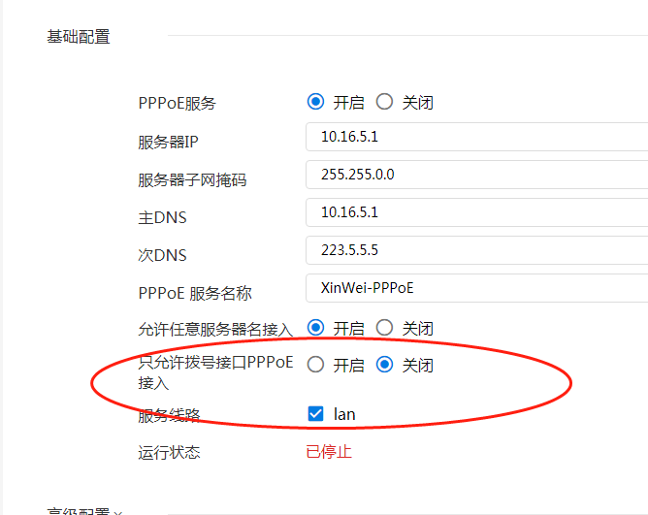Click the red 已停止 status text

[x=329, y=452]
